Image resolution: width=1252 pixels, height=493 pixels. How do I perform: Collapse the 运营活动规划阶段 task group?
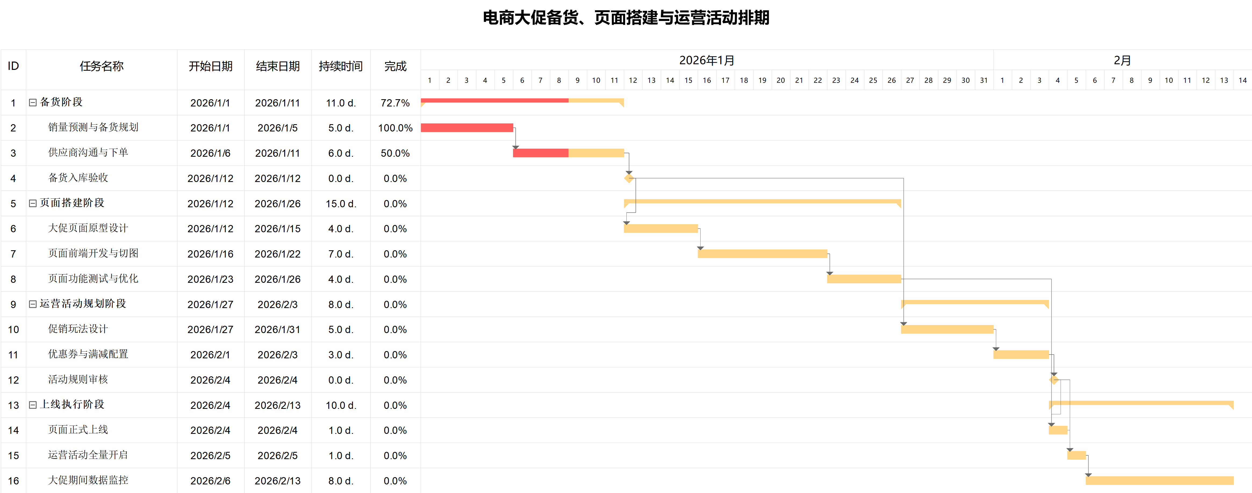pos(33,304)
